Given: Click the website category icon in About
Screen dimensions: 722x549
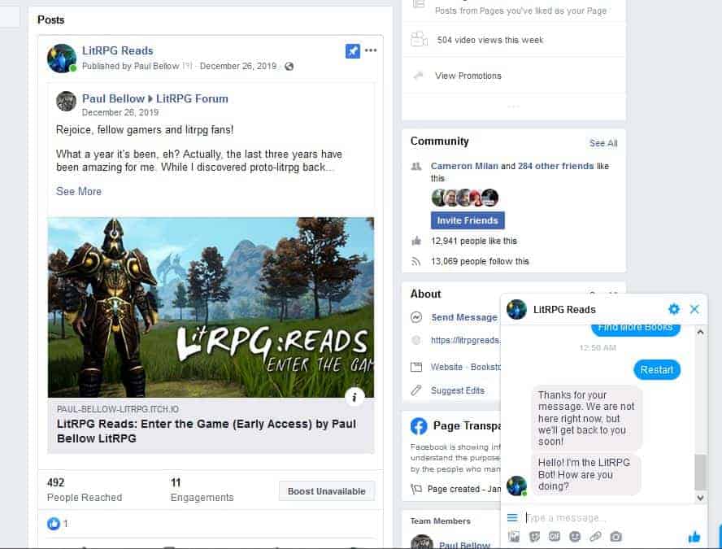Looking at the screenshot, I should point(416,367).
